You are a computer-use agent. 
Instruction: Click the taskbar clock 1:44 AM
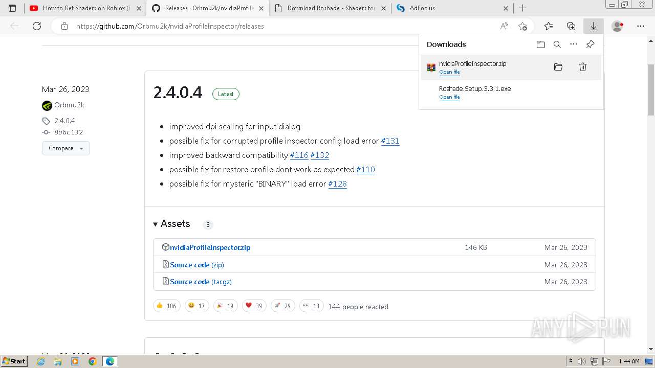(x=629, y=361)
